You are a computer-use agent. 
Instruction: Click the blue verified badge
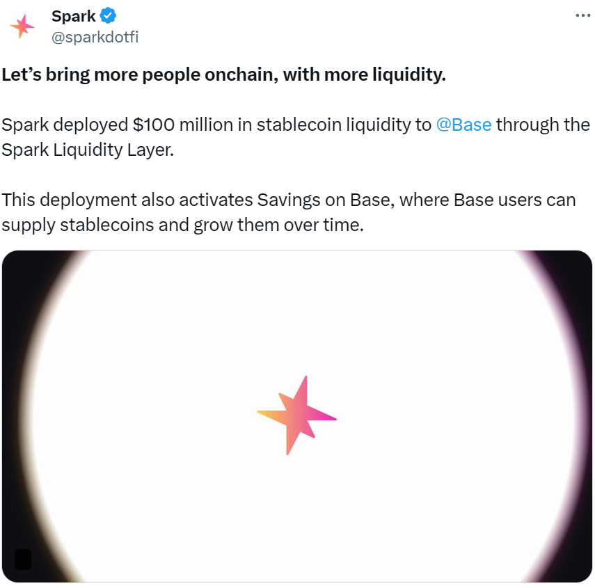[x=108, y=15]
